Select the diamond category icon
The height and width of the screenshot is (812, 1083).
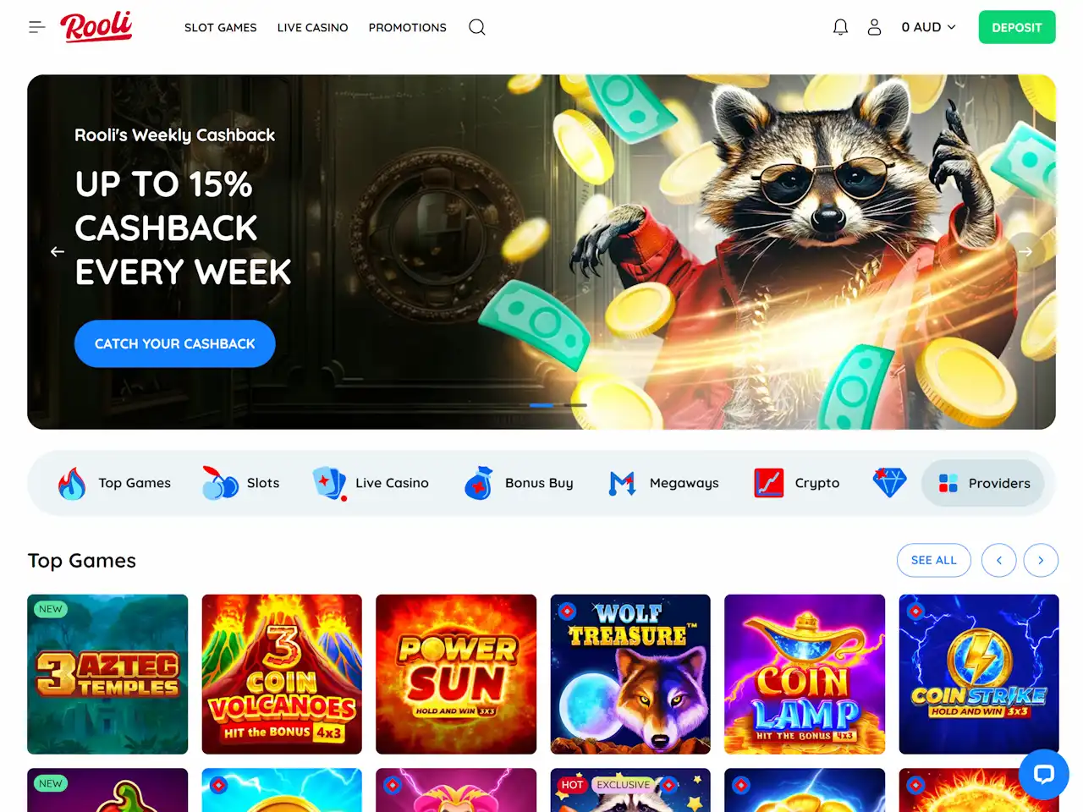(x=889, y=483)
